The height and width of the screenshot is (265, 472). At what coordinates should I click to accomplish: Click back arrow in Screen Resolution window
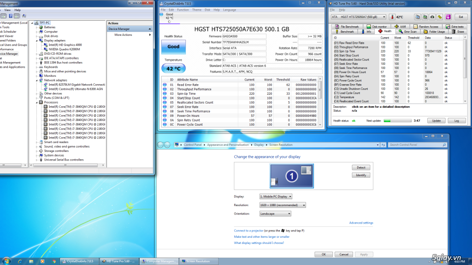[x=160, y=145]
